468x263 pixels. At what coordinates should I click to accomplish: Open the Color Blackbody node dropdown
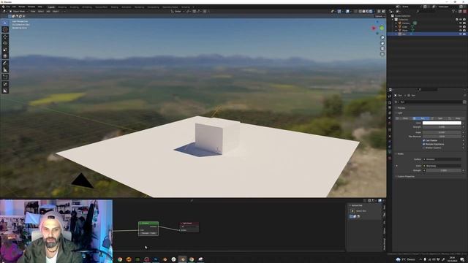pyautogui.click(x=442, y=166)
